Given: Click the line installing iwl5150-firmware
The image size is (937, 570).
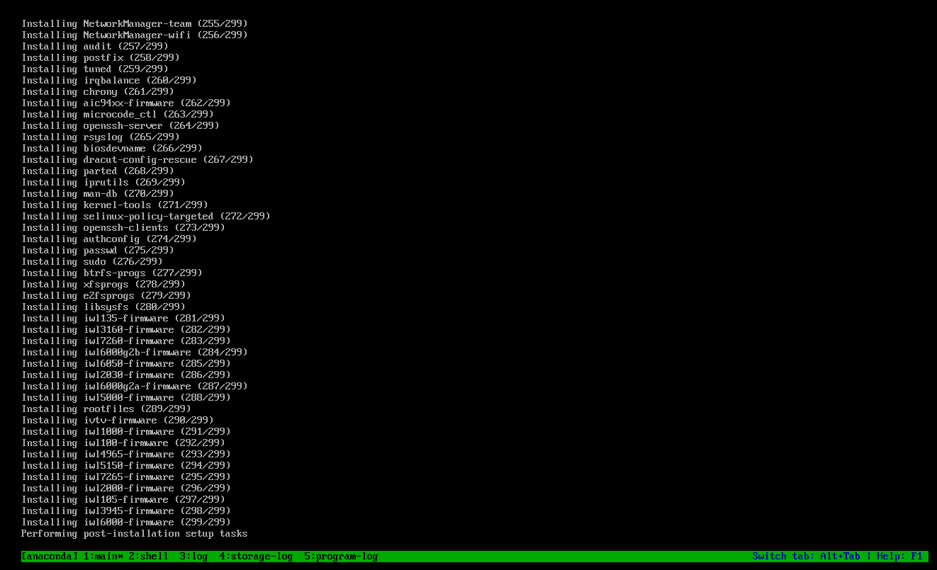Looking at the screenshot, I should [126, 466].
